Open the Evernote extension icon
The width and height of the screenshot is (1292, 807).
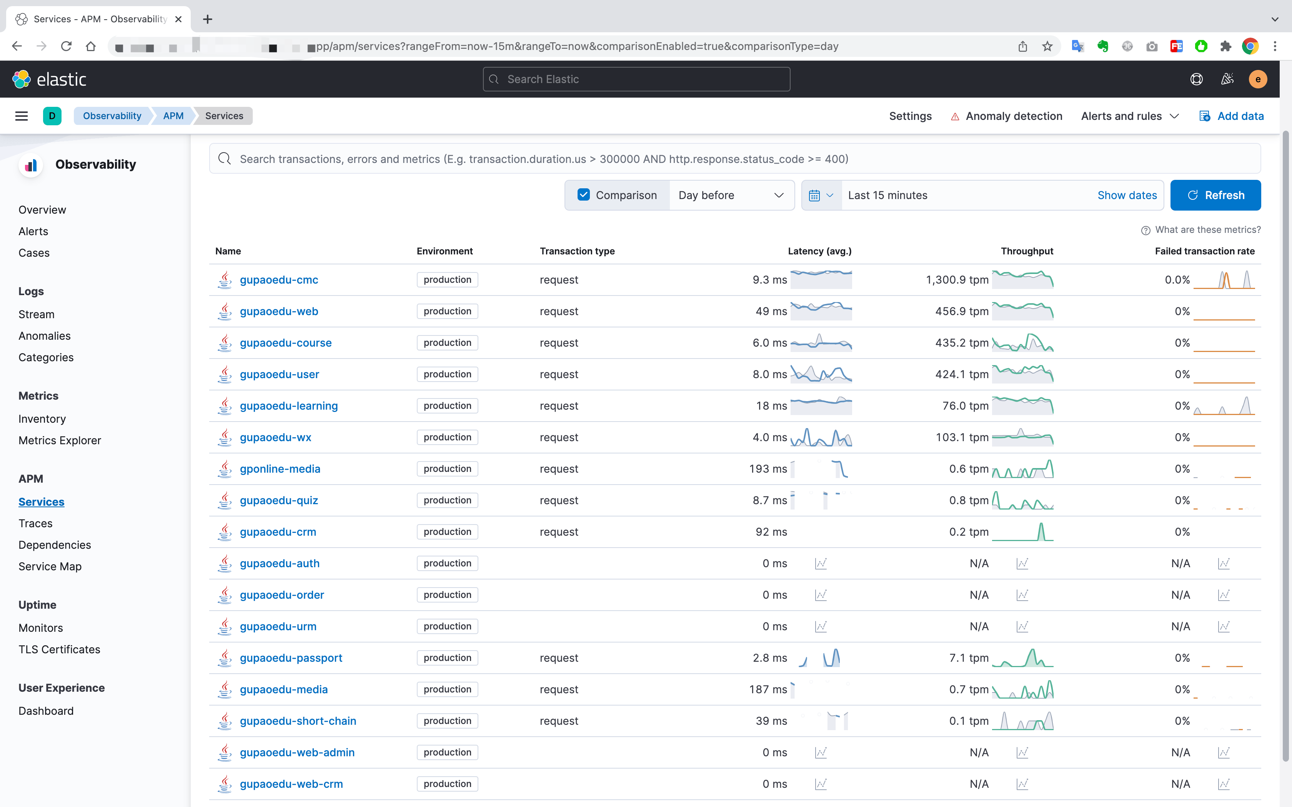[1102, 46]
